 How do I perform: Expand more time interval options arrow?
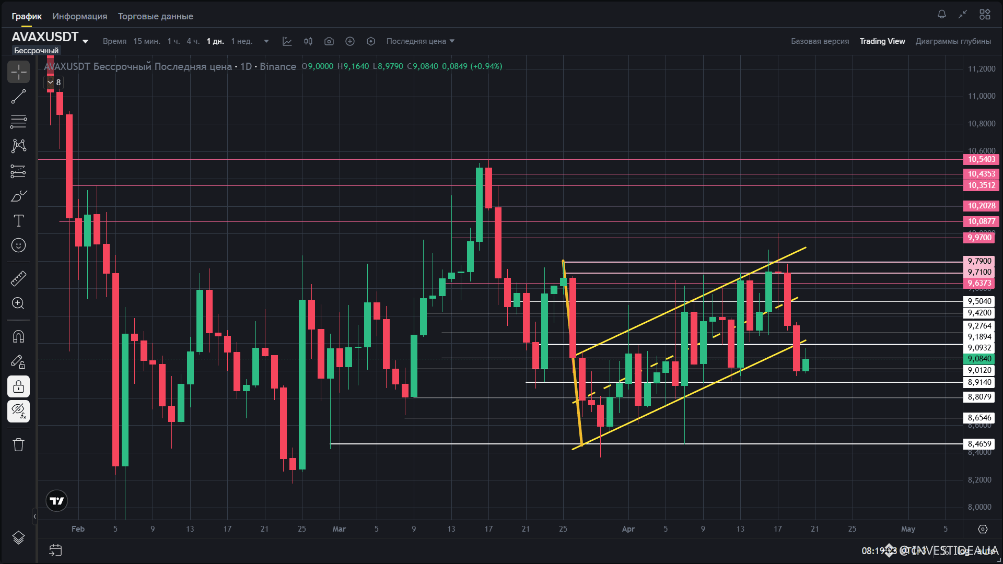click(x=266, y=41)
